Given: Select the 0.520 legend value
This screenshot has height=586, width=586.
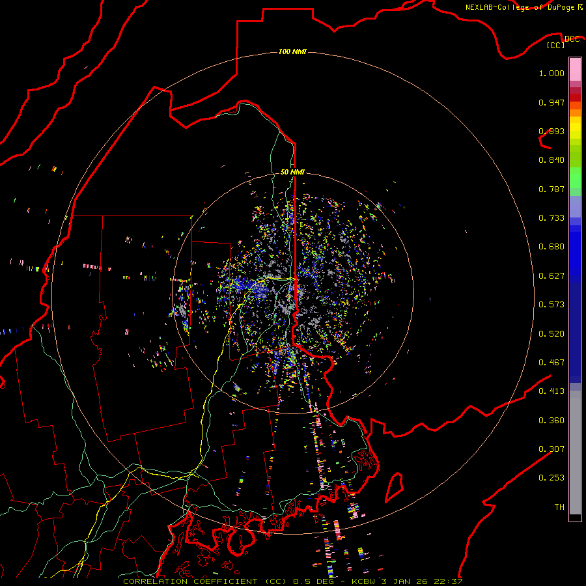Looking at the screenshot, I should pyautogui.click(x=551, y=334).
